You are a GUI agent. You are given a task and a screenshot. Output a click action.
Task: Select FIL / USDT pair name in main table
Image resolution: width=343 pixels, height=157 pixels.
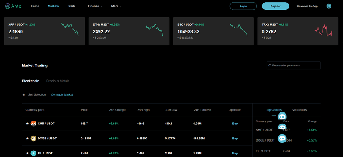point(45,153)
